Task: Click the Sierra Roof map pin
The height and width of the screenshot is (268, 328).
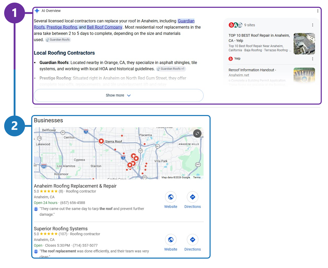Action: point(101,141)
